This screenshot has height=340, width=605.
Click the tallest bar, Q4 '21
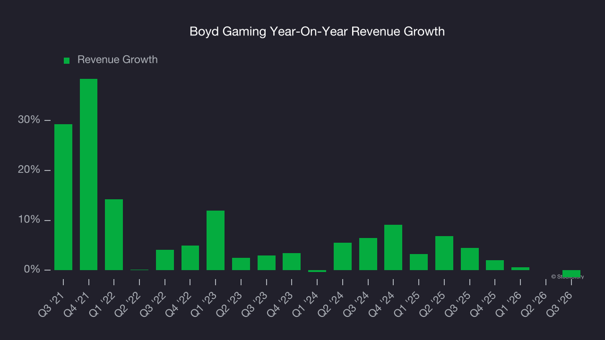(88, 174)
